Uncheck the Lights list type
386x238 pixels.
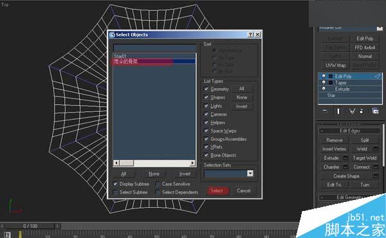pyautogui.click(x=207, y=106)
